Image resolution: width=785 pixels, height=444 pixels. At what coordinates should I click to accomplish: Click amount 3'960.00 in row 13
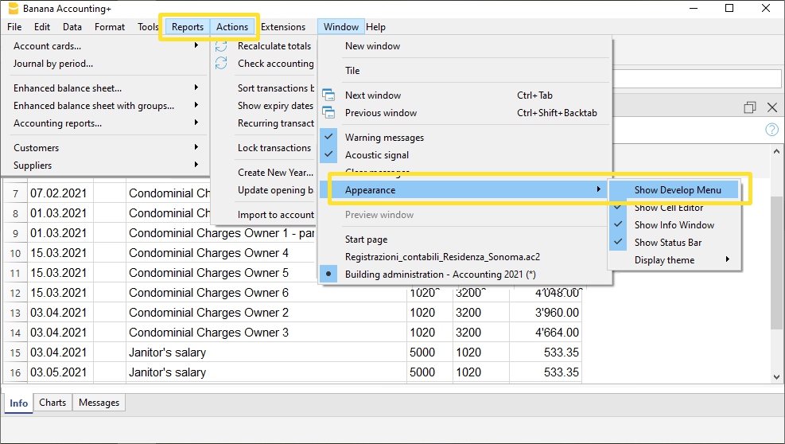[545, 313]
